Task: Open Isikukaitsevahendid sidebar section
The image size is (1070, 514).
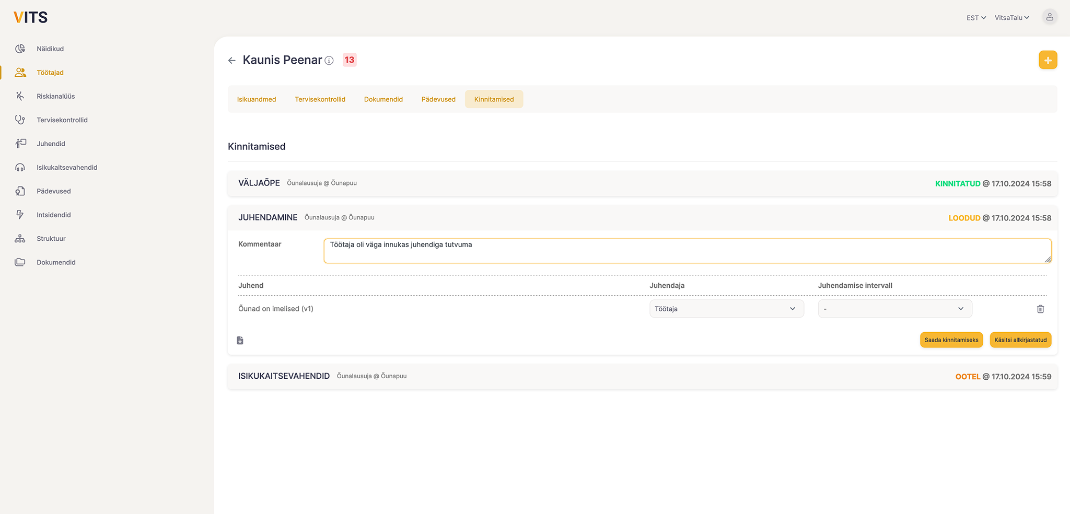Action: pyautogui.click(x=66, y=168)
